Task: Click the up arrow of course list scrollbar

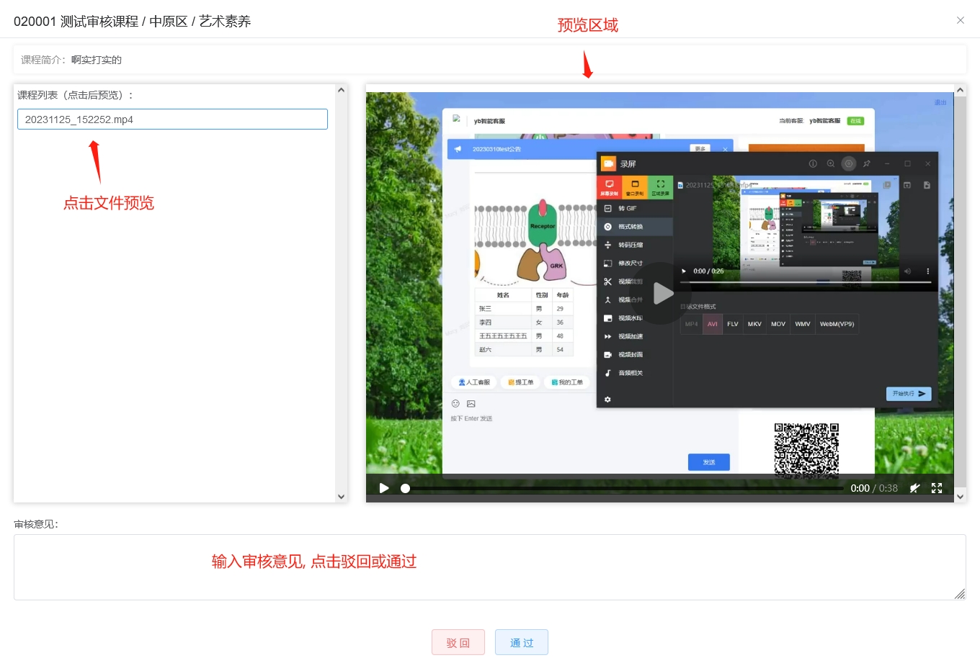Action: coord(342,90)
